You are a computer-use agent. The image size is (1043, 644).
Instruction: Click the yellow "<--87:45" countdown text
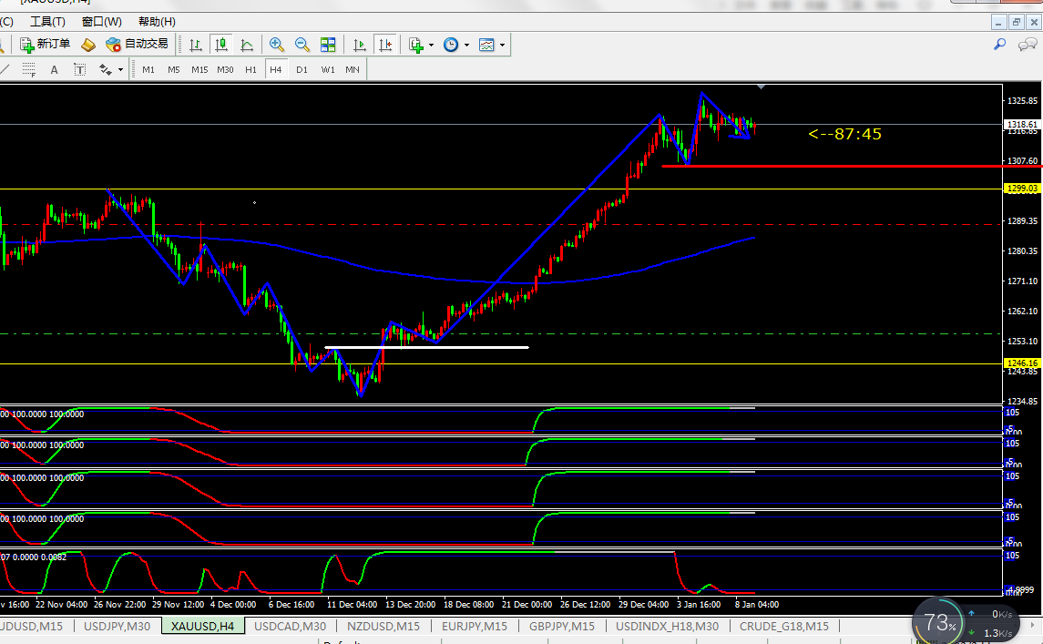844,134
